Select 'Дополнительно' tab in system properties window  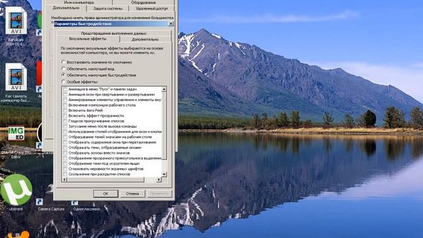(66, 8)
